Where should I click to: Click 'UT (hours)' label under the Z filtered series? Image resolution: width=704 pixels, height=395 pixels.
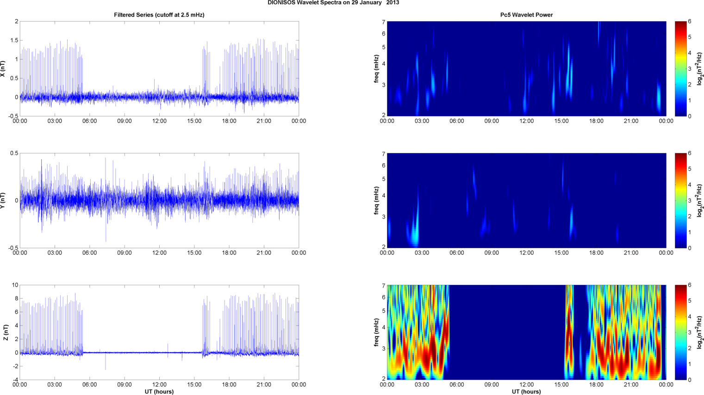pos(159,391)
